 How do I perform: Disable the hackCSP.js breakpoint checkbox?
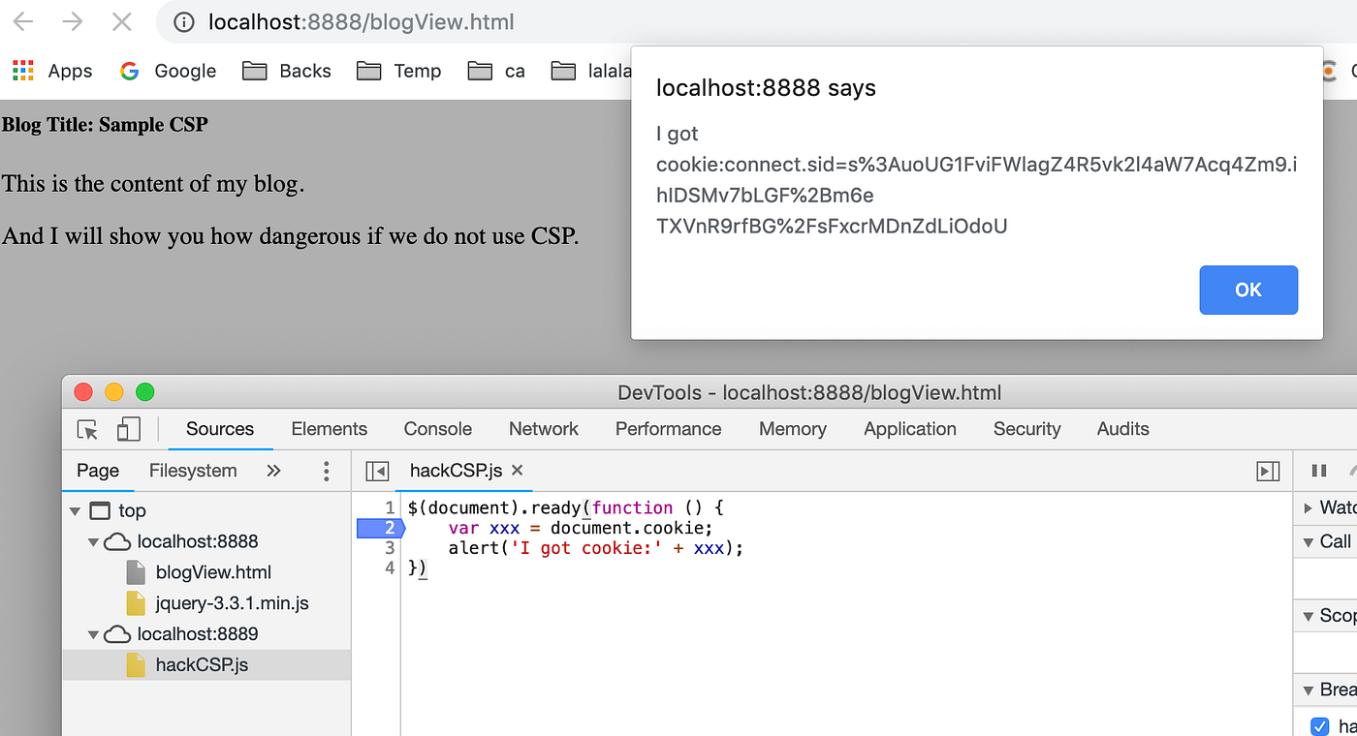(1320, 725)
